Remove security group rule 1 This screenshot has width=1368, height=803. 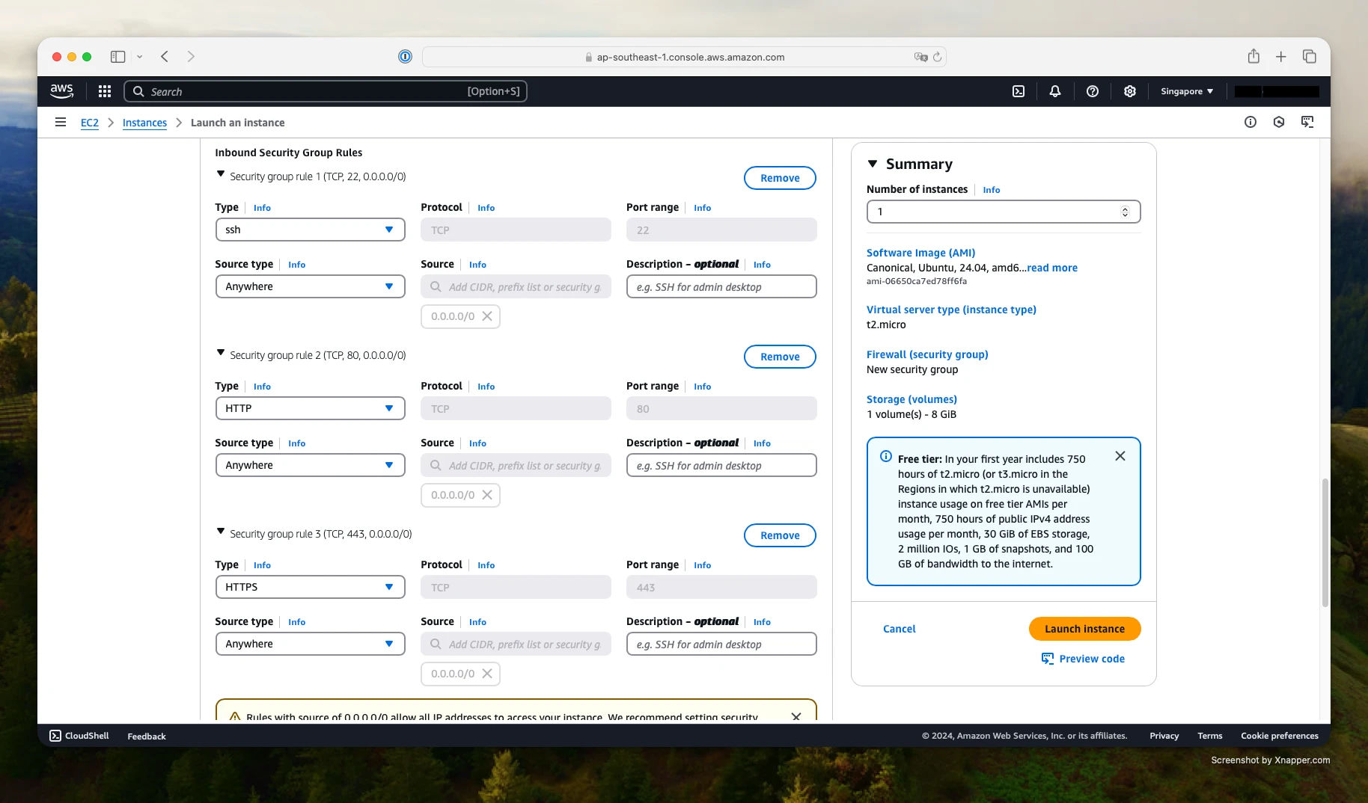click(780, 178)
